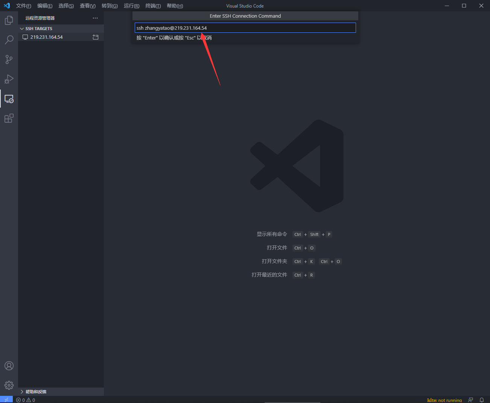Select the Remote Explorer activity icon
The image size is (490, 403).
[x=9, y=99]
